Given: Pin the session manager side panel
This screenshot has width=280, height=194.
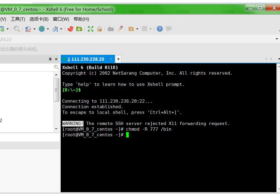Looking at the screenshot, I should (50, 59).
